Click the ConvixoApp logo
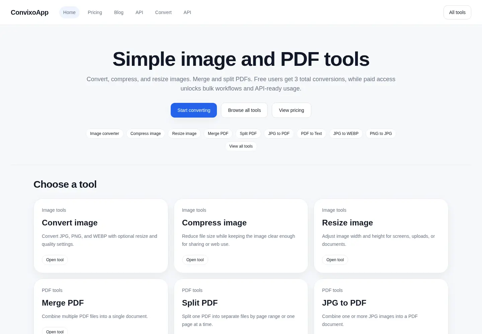This screenshot has height=334, width=482. pyautogui.click(x=29, y=12)
